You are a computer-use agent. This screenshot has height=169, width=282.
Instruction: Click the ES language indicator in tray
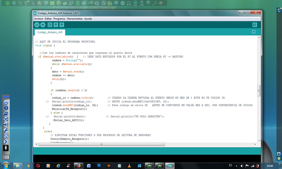pos(230,166)
